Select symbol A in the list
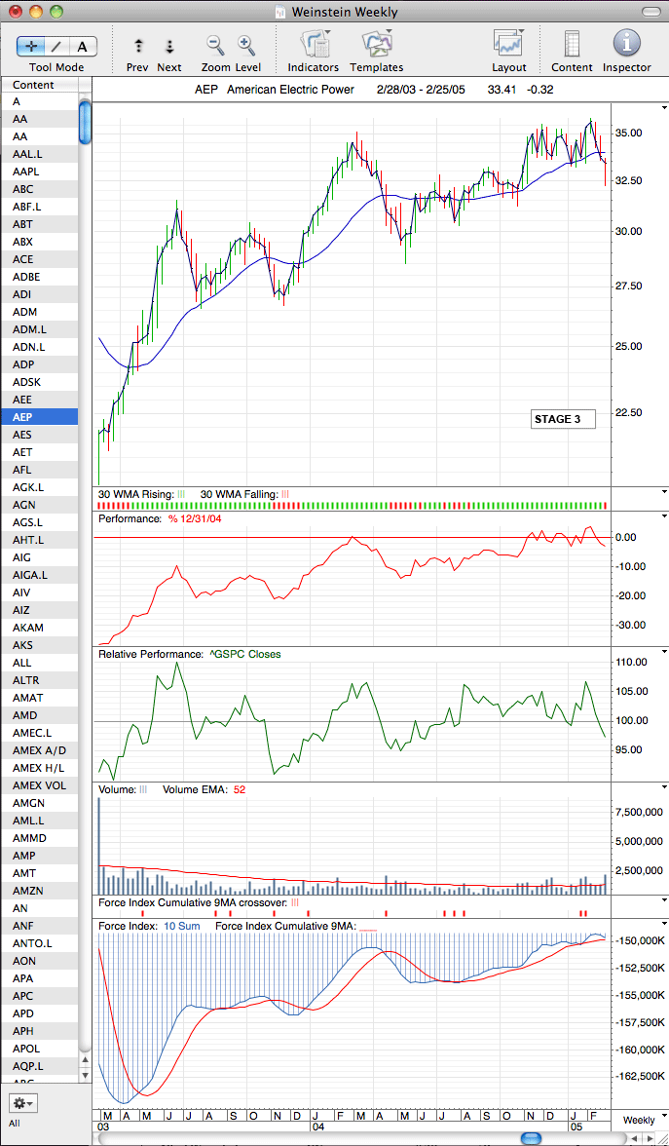Screen dimensions: 669x1146 pos(39,101)
